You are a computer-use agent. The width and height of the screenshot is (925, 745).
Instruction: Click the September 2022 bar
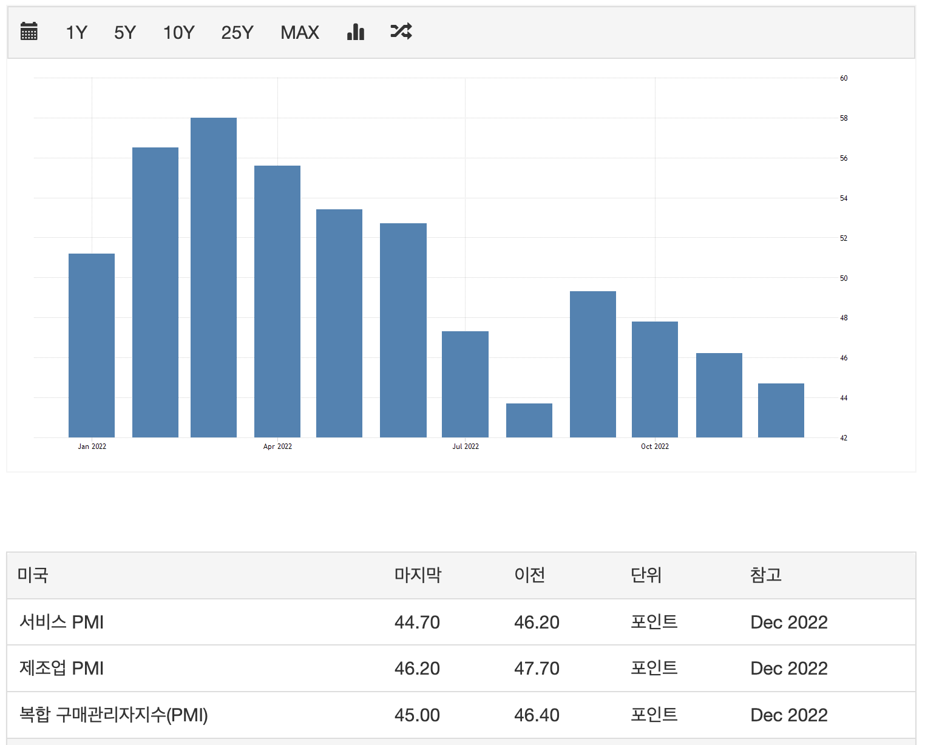point(593,364)
